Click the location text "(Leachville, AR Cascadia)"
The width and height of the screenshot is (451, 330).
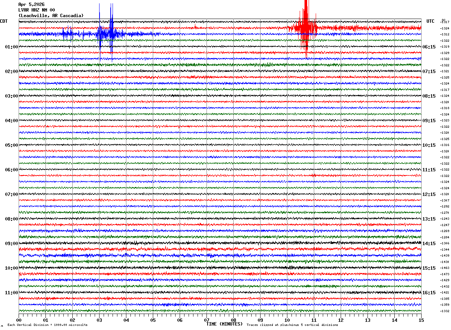point(51,16)
